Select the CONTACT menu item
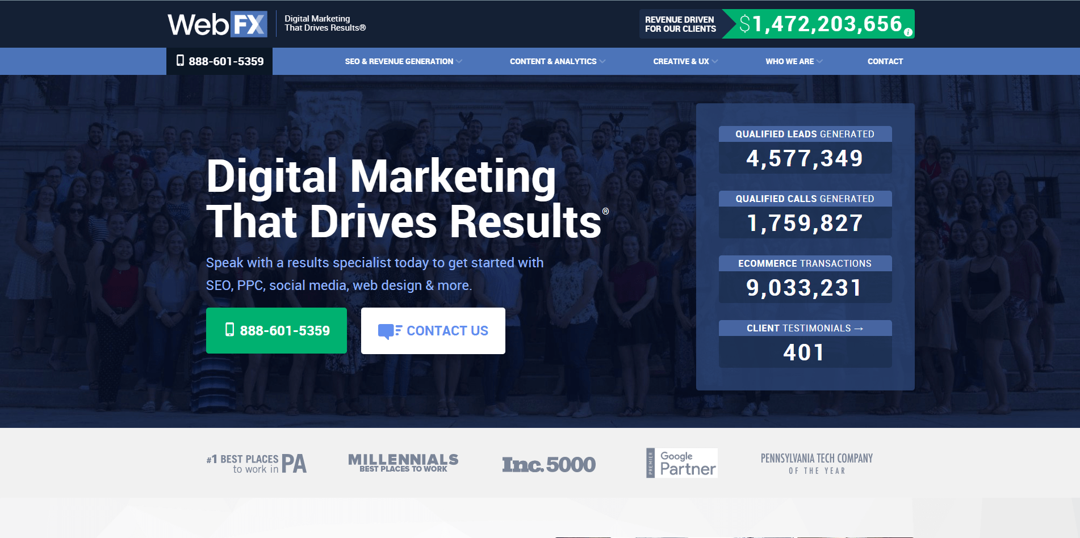Viewport: 1080px width, 538px height. (885, 61)
